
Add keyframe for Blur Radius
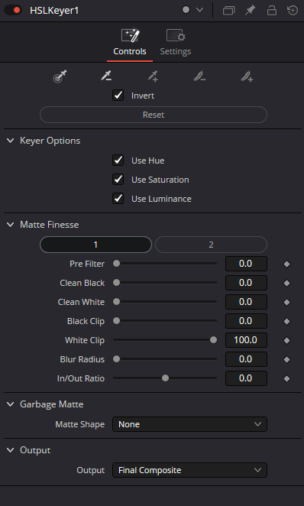coord(286,359)
